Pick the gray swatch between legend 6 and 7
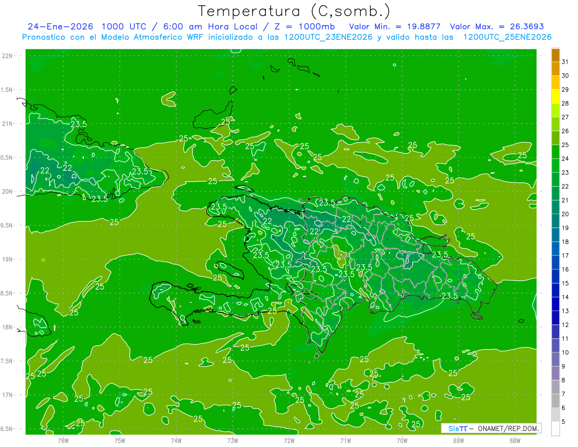 coord(555,401)
